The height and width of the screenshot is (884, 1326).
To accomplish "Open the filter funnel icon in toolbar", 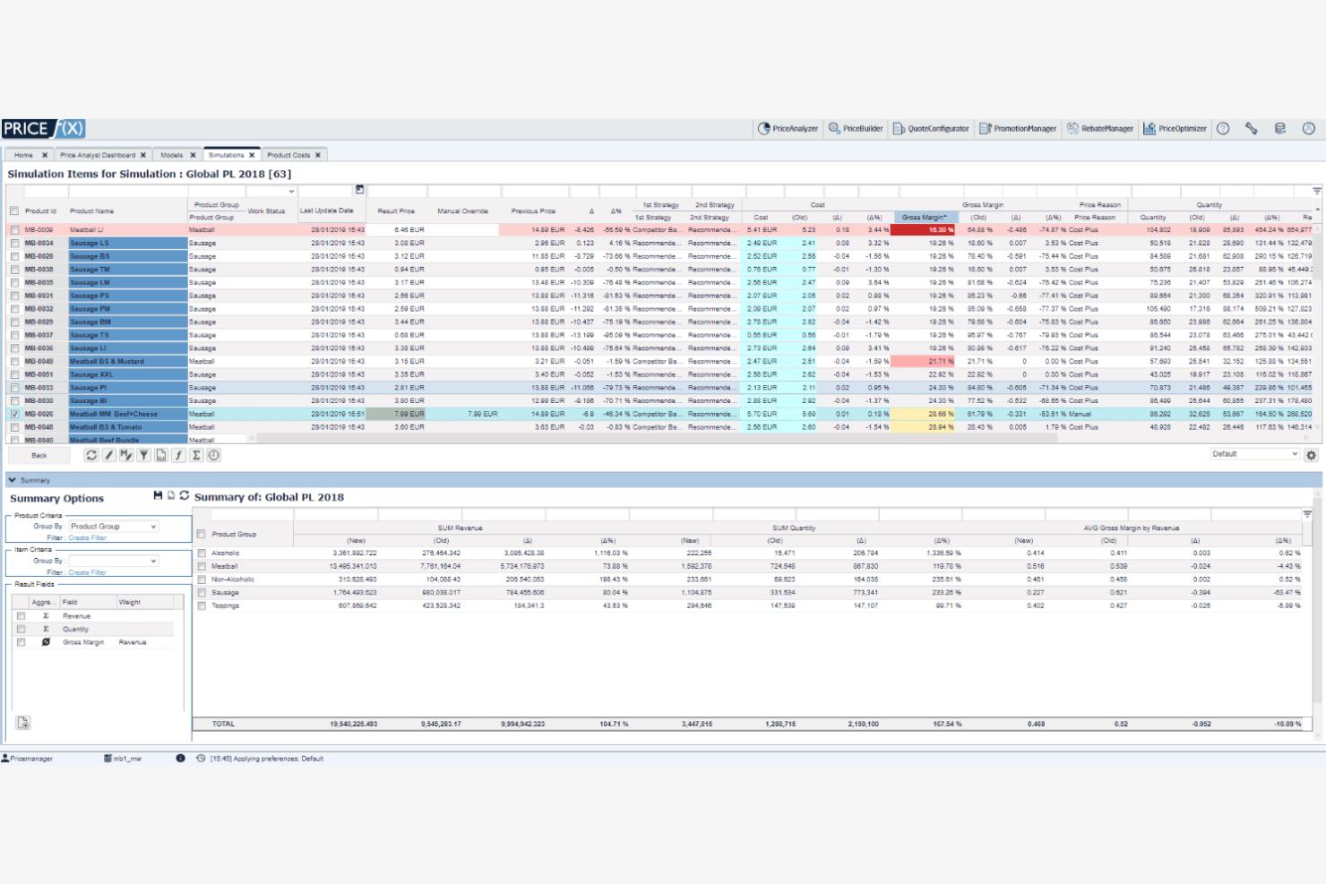I will tap(143, 455).
